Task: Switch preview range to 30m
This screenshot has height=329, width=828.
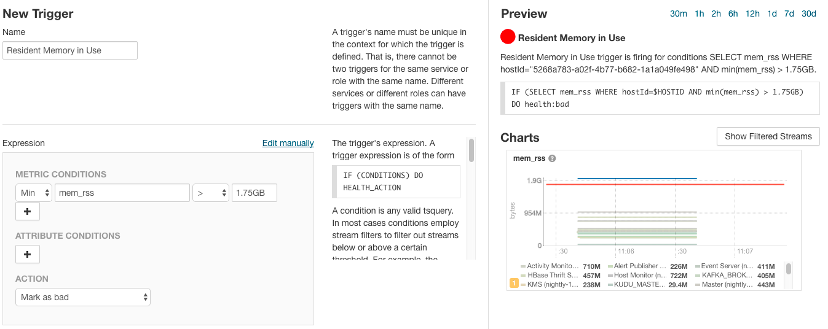Action: click(678, 14)
